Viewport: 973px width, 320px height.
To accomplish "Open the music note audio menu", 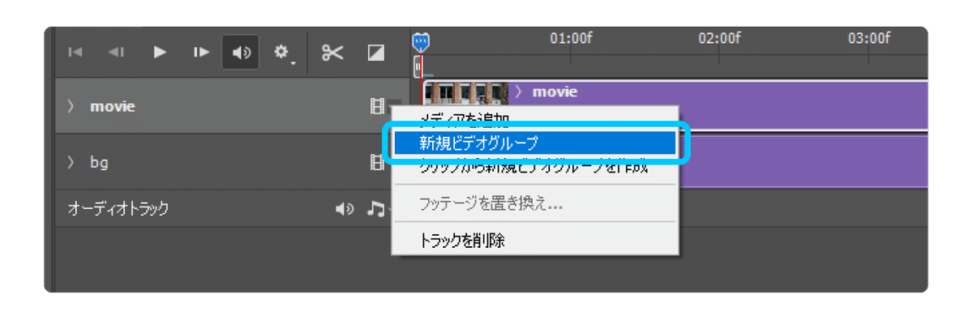I will click(376, 209).
